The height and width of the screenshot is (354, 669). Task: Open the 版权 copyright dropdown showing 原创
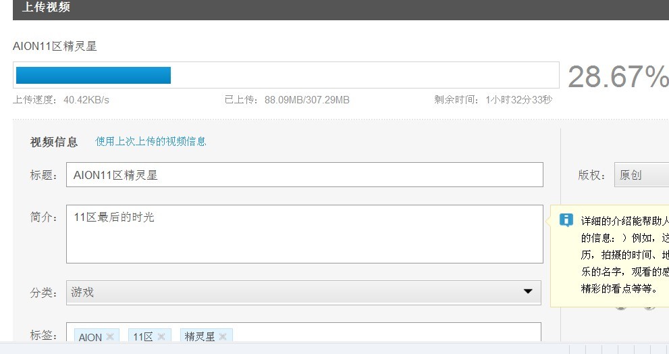[x=641, y=175]
